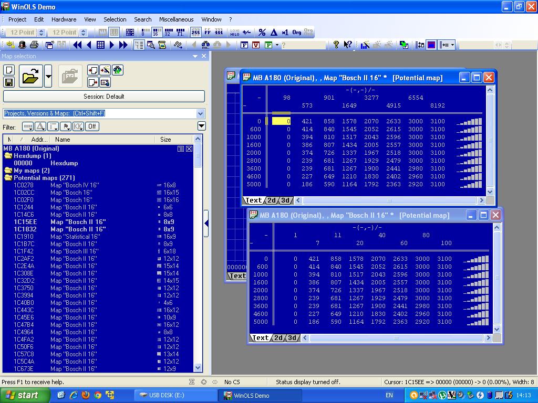Image resolution: width=538 pixels, height=403 pixels.
Task: Click the floppy disk save icon
Action: tap(9, 82)
